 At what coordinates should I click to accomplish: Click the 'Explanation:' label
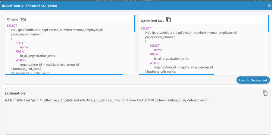coord(15,93)
